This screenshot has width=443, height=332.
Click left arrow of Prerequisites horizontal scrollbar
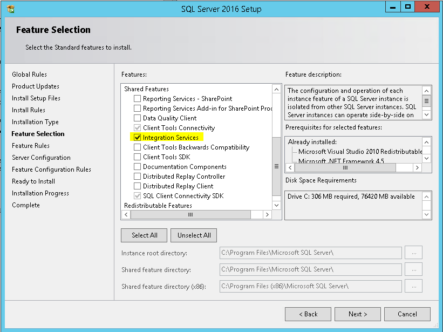[290, 167]
